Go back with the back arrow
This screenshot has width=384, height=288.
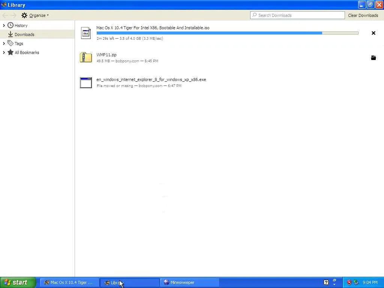[5, 15]
